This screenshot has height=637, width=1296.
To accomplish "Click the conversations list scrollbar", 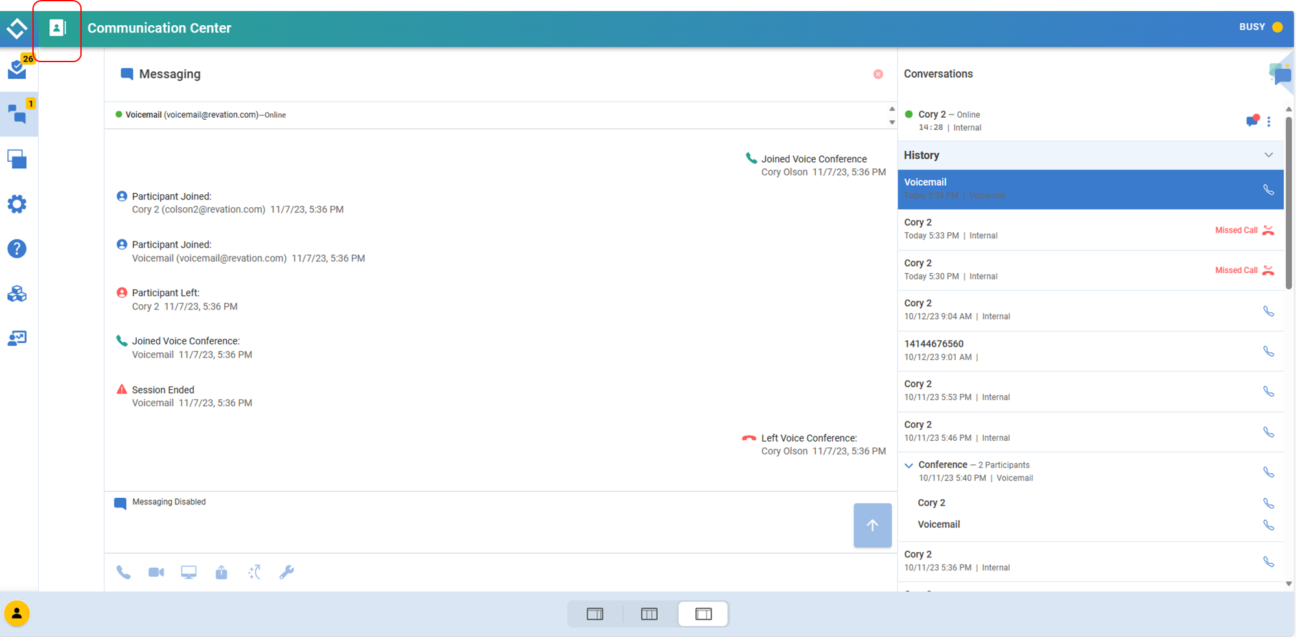I will point(1288,201).
